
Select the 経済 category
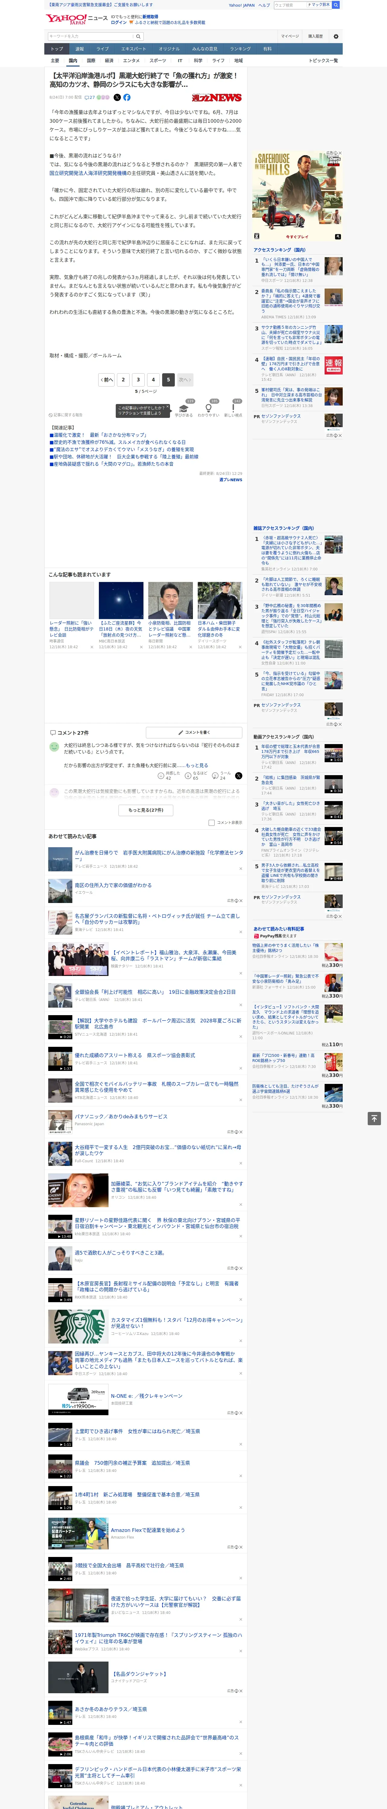[x=109, y=60]
